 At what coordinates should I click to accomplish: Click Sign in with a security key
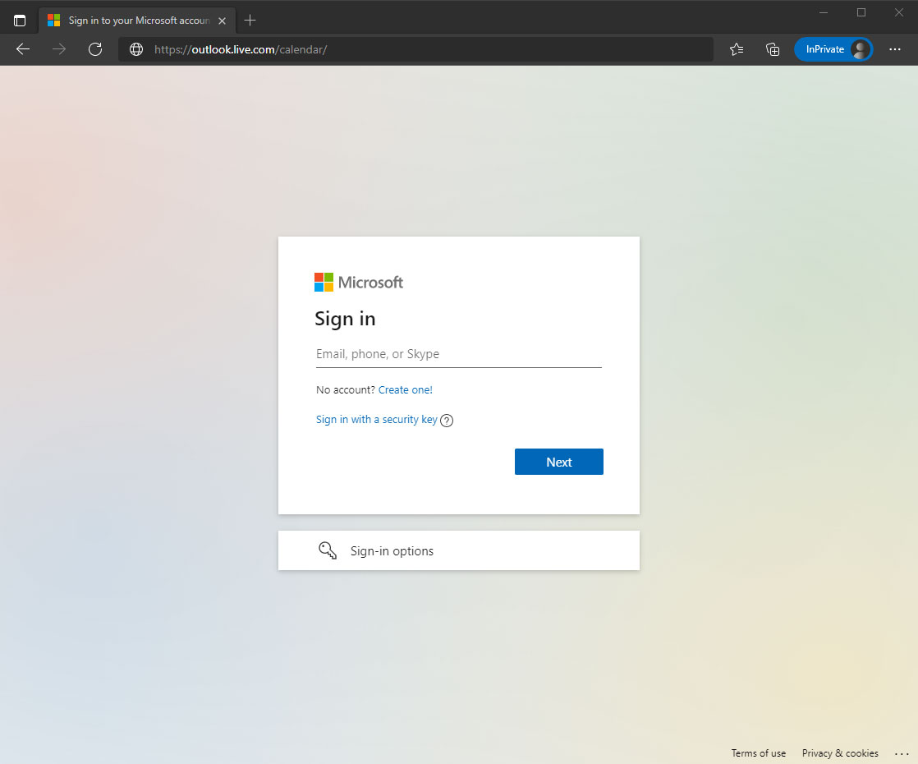coord(376,420)
